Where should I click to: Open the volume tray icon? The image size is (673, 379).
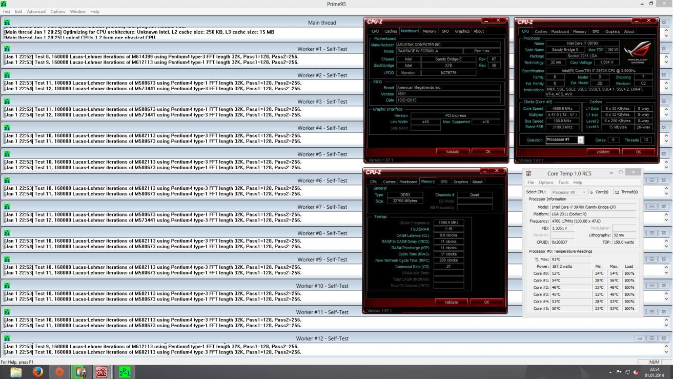pyautogui.click(x=636, y=373)
